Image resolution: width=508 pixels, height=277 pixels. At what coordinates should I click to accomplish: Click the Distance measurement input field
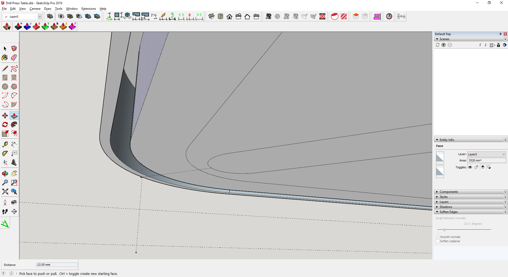(57, 265)
